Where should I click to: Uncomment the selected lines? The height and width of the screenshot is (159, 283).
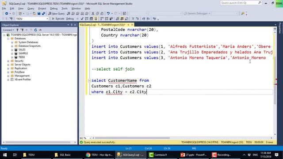pos(138,19)
